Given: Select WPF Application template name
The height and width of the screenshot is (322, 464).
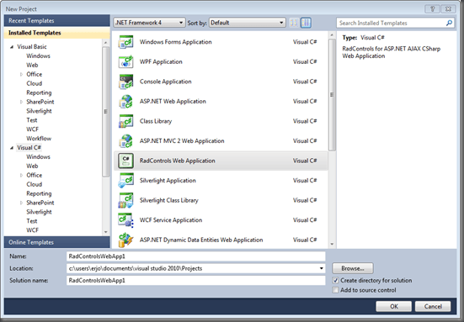Looking at the screenshot, I should pyautogui.click(x=161, y=61).
